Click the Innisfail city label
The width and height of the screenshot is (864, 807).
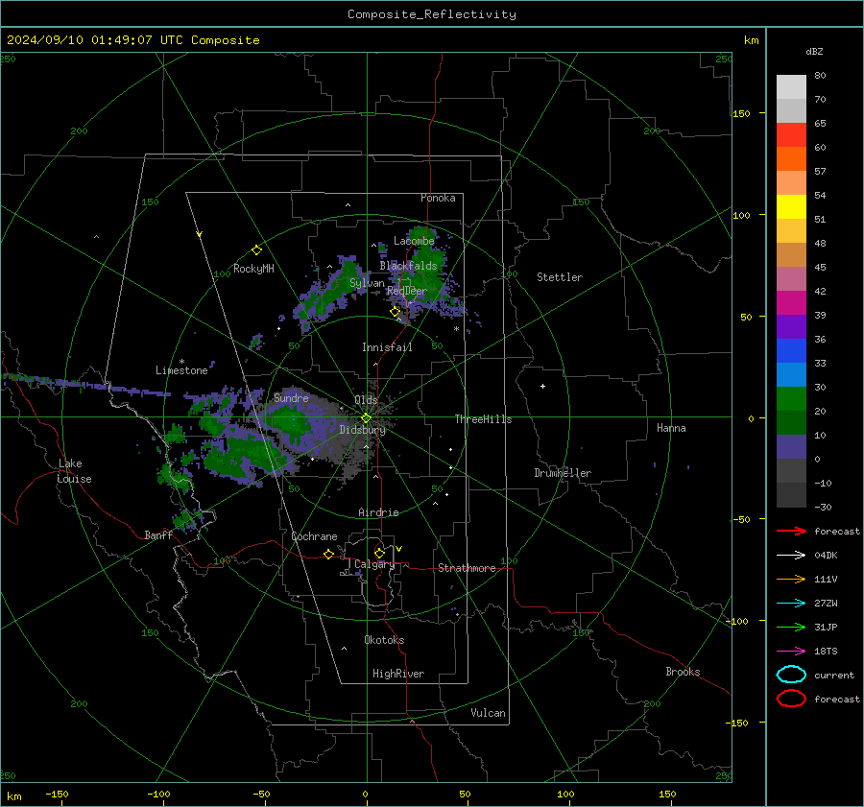387,347
